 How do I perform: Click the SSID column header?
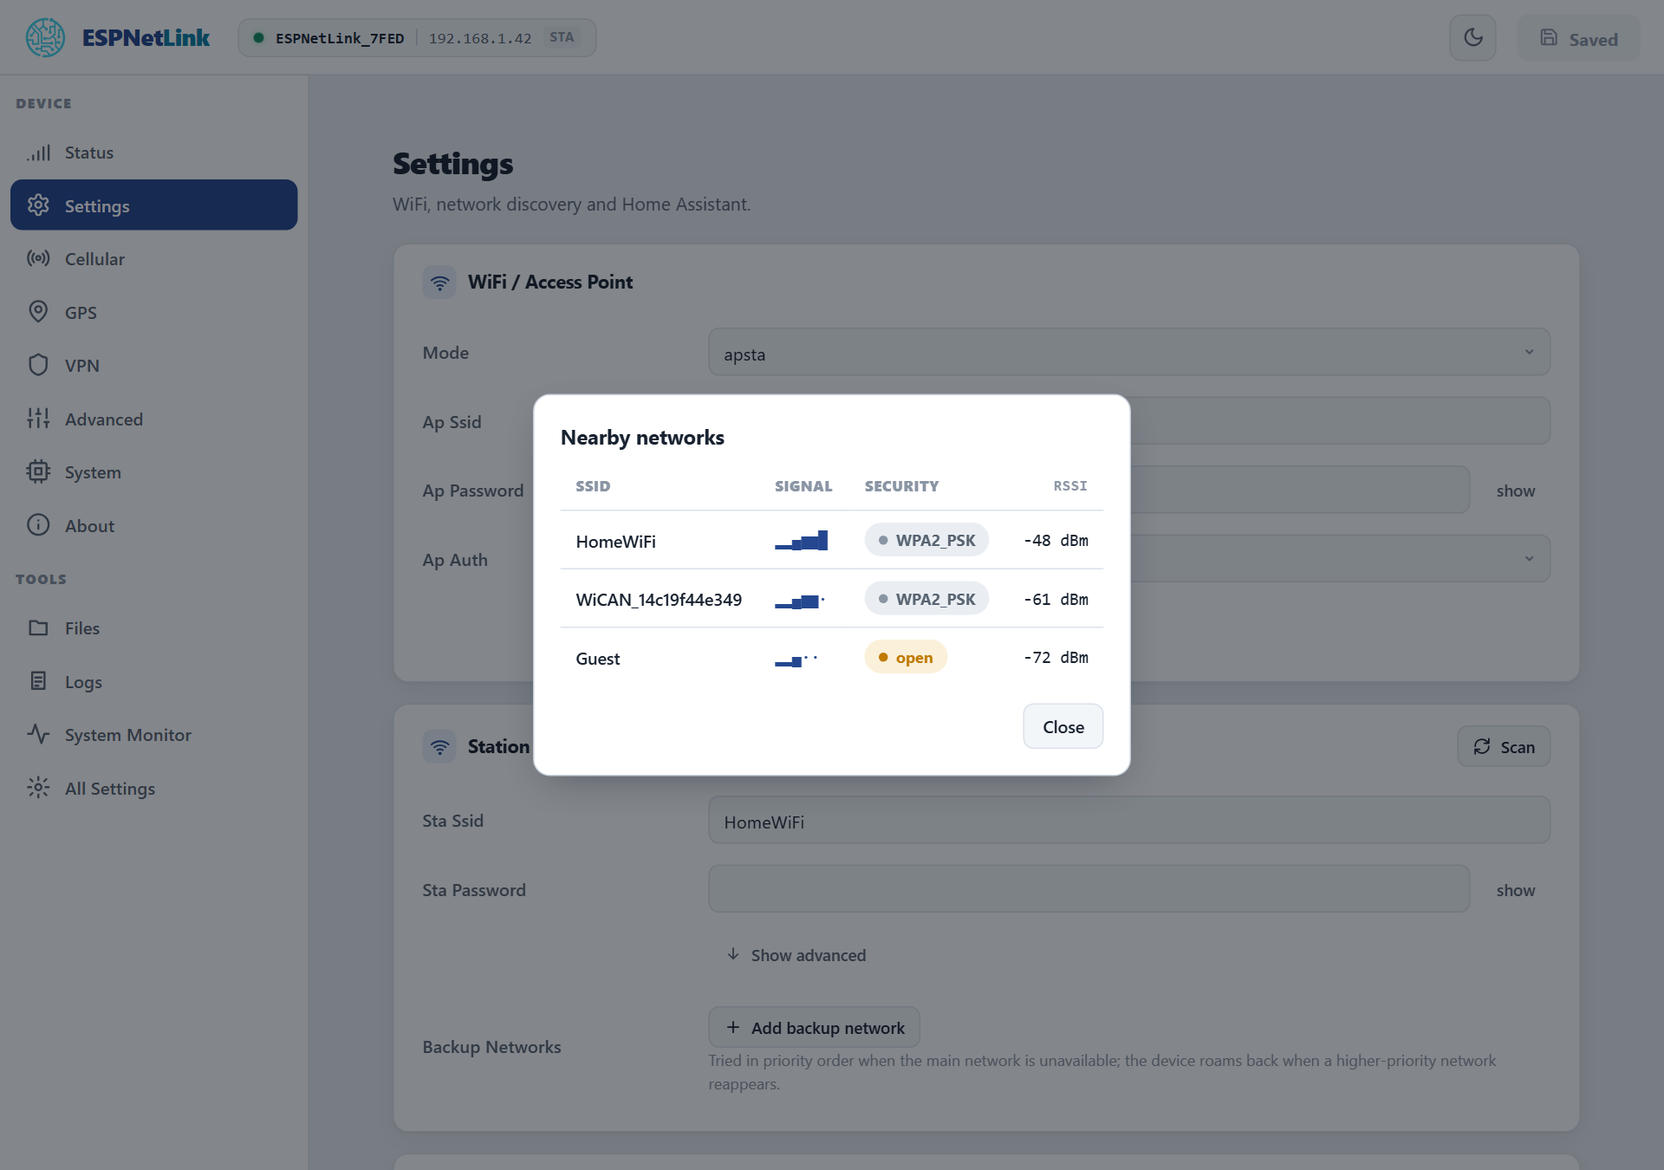[593, 486]
